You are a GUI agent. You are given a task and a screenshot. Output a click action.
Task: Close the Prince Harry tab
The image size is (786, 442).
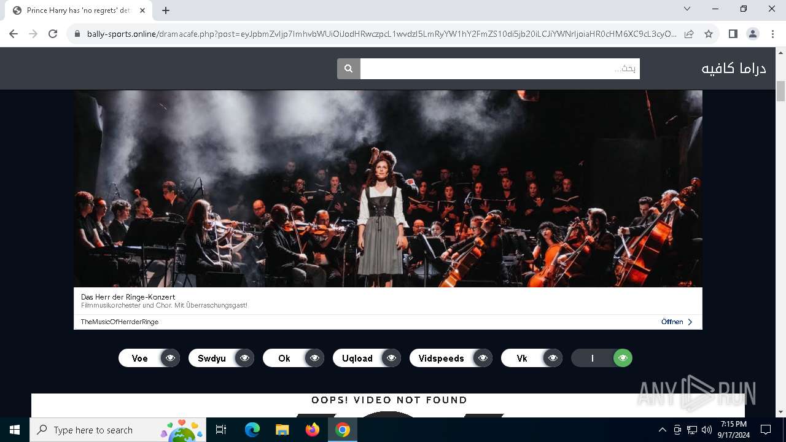pyautogui.click(x=142, y=10)
